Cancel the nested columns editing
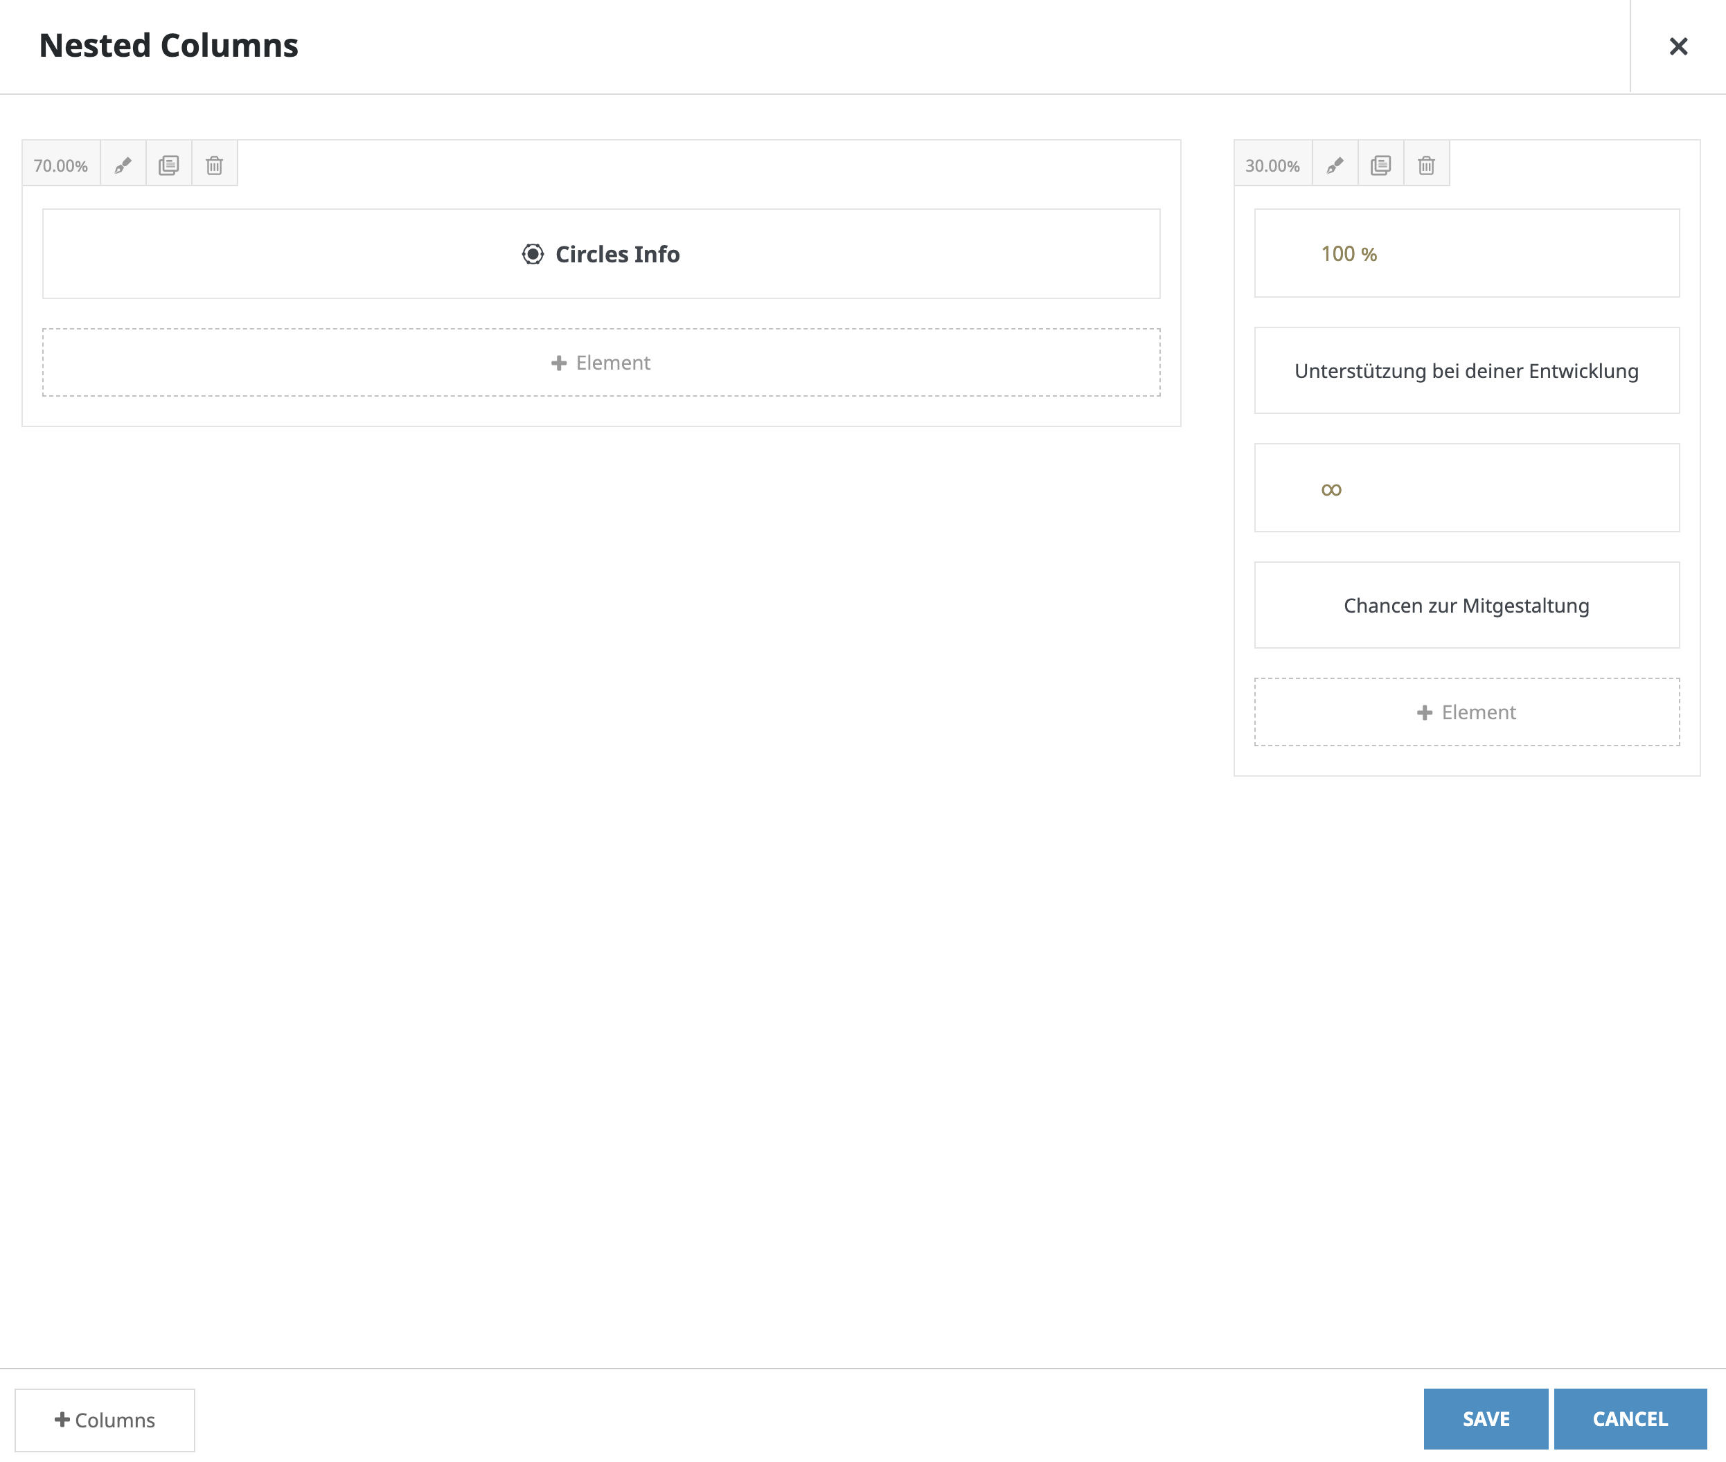The width and height of the screenshot is (1726, 1462). click(1629, 1419)
